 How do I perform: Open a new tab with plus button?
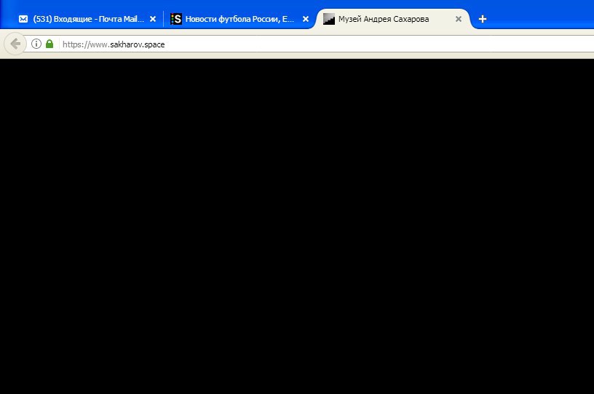tap(482, 19)
